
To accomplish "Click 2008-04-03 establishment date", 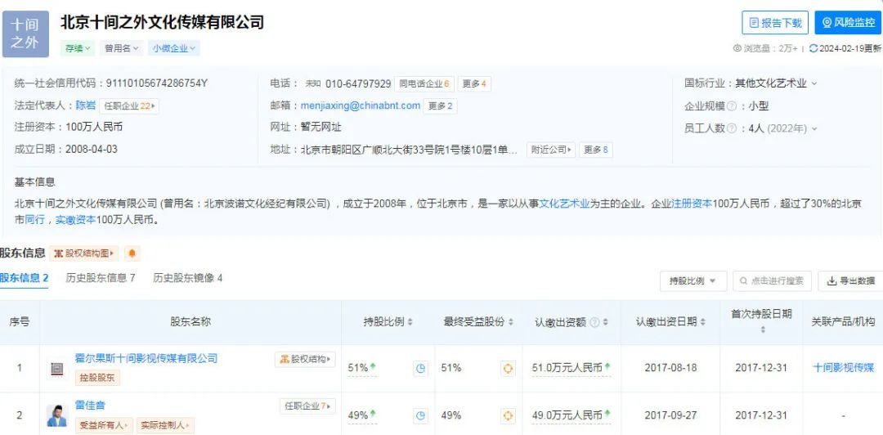I will 92,150.
